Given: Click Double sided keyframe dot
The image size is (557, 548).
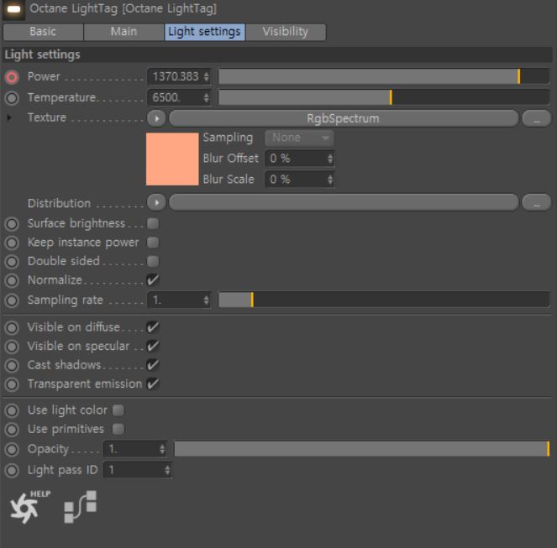Looking at the screenshot, I should click(12, 262).
